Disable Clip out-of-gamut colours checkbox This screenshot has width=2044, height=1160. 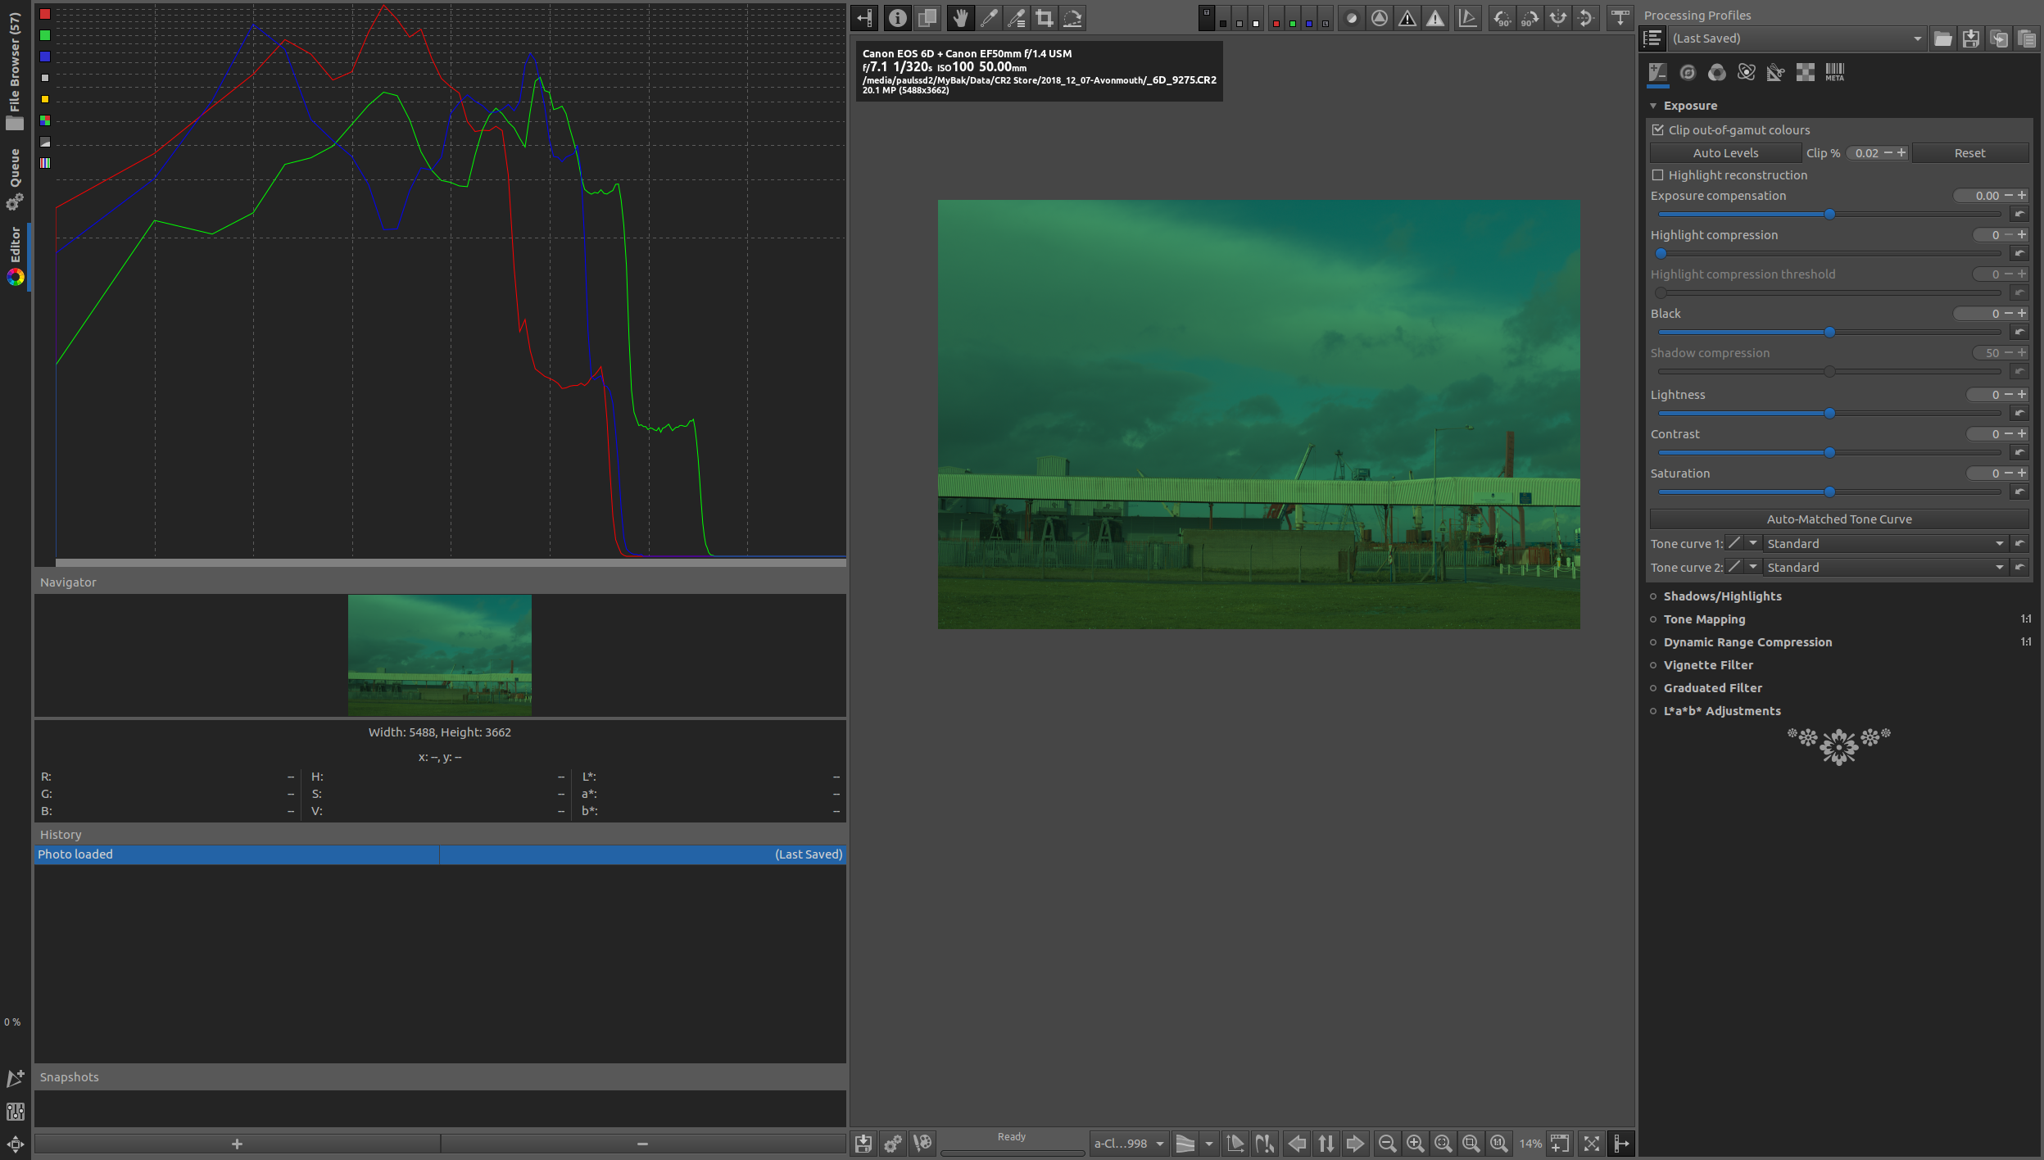[1658, 130]
